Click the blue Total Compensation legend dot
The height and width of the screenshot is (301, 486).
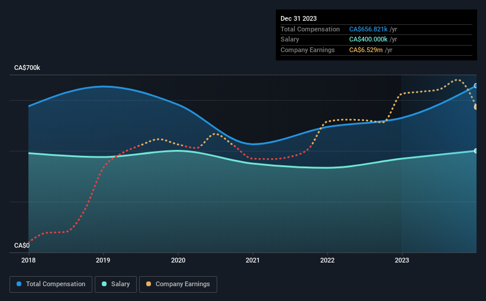click(x=19, y=284)
